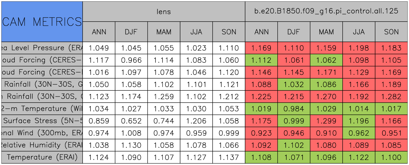Click the red cell showing 1.282
The width and height of the screenshot is (409, 165).
pyautogui.click(x=391, y=97)
